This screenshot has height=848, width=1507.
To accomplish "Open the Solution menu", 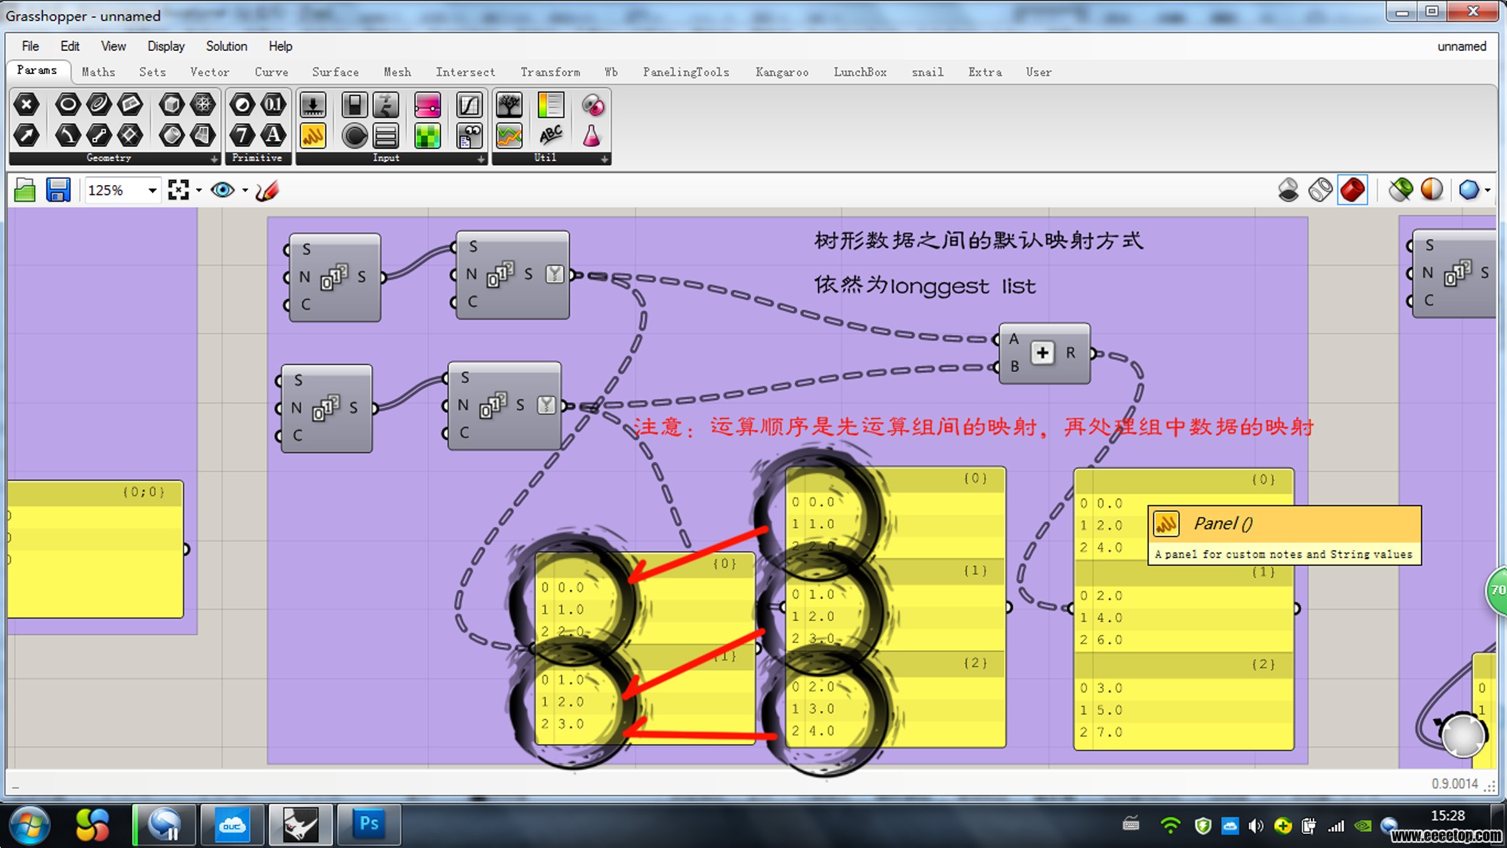I will click(x=226, y=47).
